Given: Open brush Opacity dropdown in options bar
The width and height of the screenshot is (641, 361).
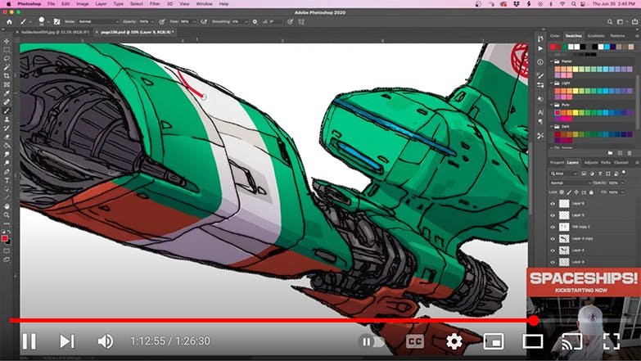Looking at the screenshot, I should point(151,21).
